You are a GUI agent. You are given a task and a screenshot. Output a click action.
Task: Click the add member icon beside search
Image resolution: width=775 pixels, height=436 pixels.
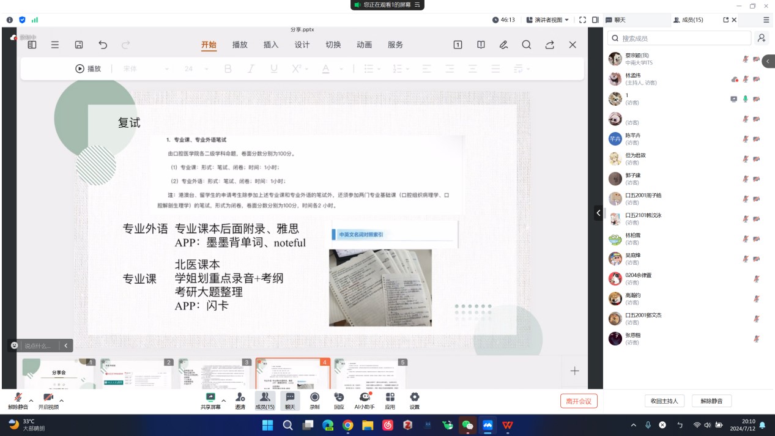click(x=761, y=38)
